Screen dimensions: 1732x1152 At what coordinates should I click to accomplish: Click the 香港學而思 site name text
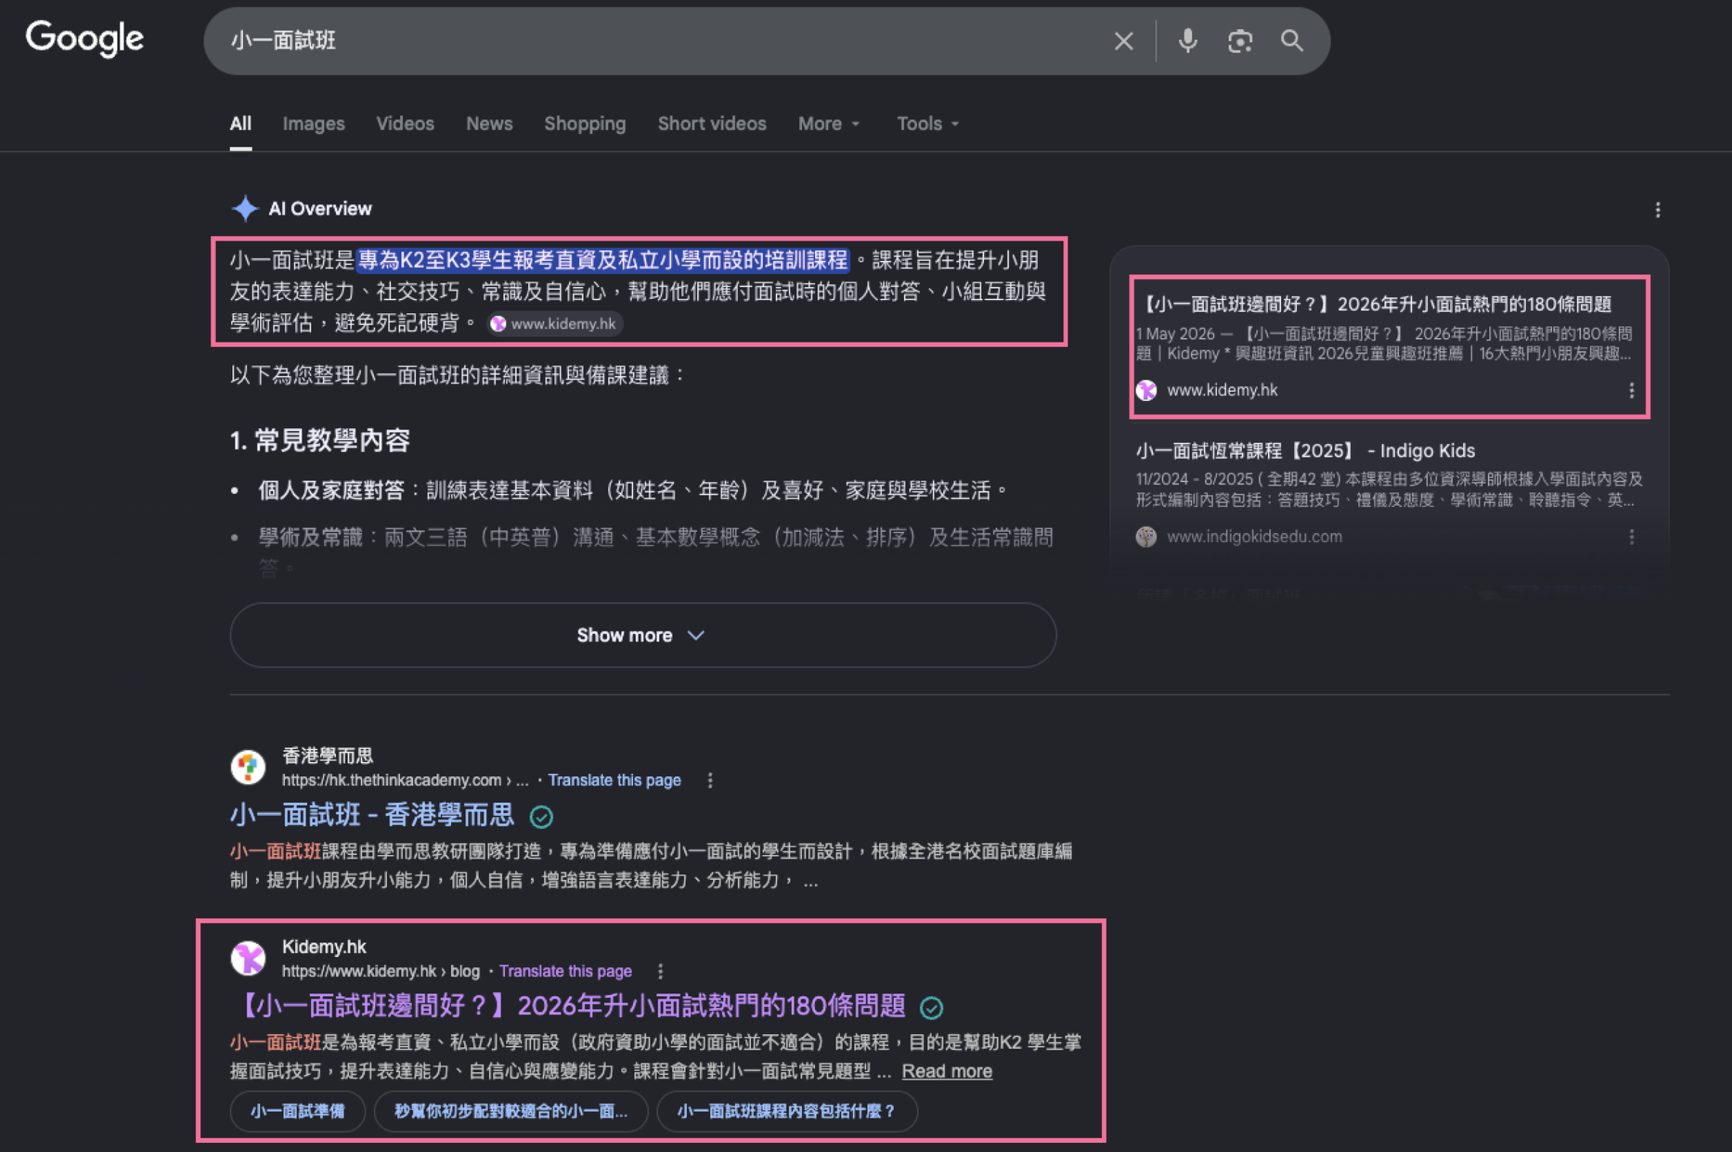(x=328, y=756)
